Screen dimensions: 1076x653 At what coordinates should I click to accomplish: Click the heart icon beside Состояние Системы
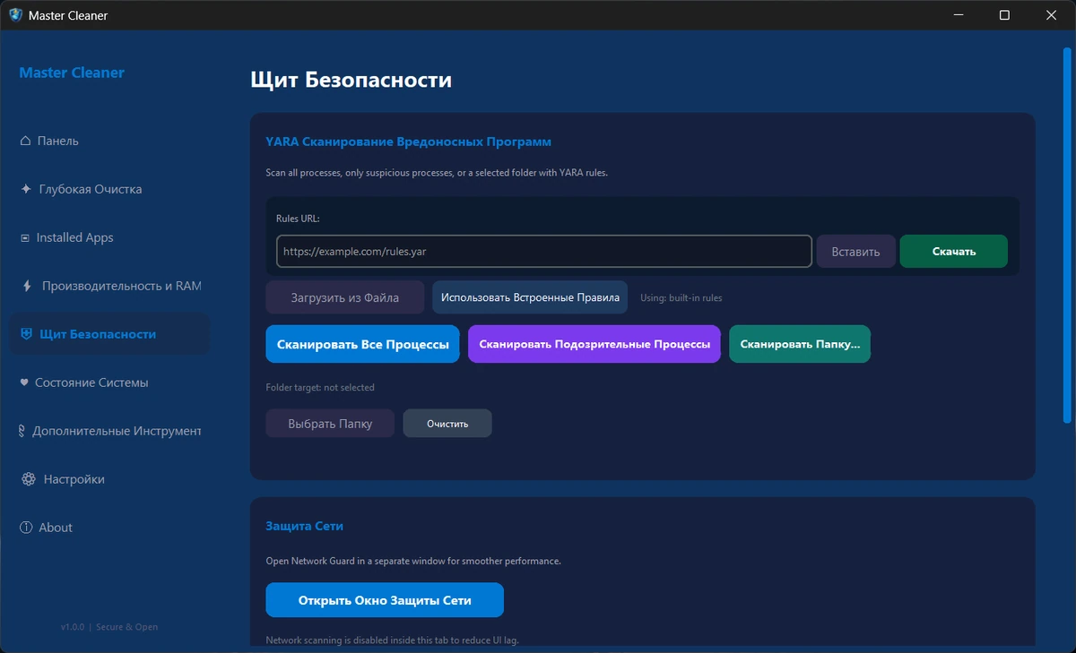24,382
